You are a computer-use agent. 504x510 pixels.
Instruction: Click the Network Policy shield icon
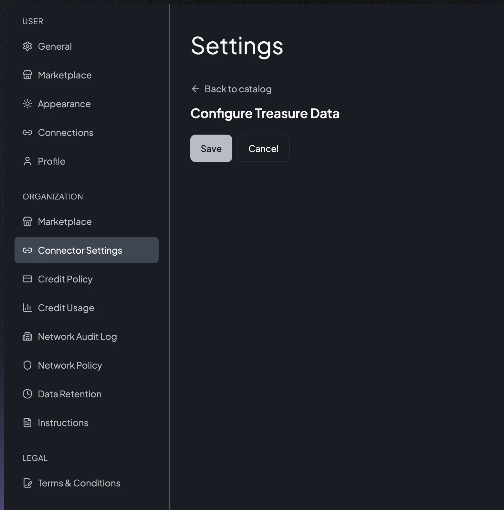click(27, 365)
